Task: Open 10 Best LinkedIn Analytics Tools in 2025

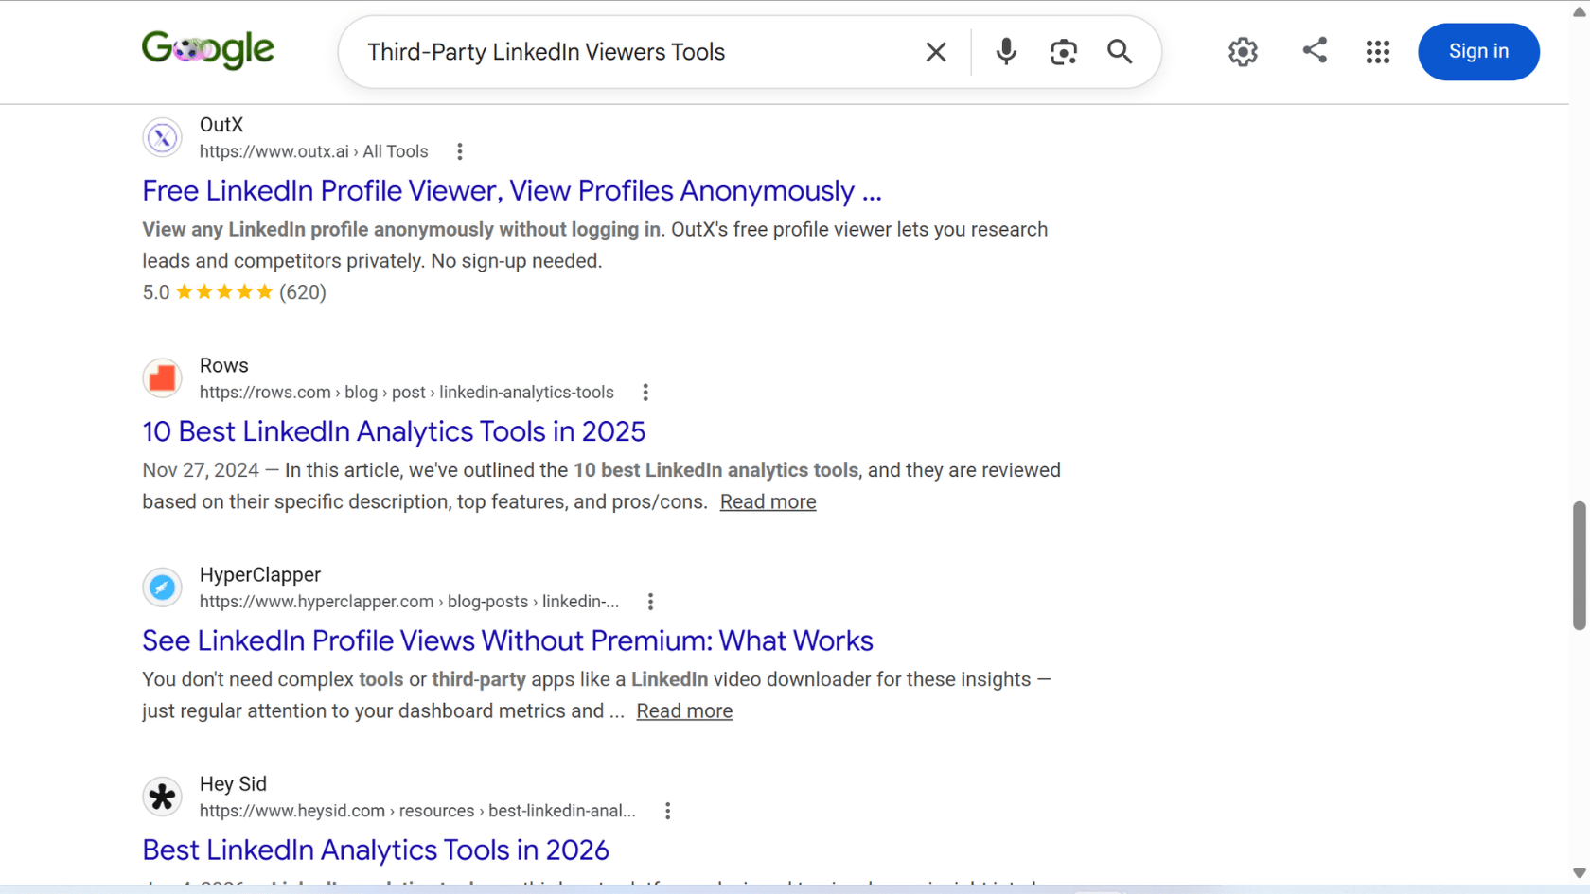Action: click(394, 431)
